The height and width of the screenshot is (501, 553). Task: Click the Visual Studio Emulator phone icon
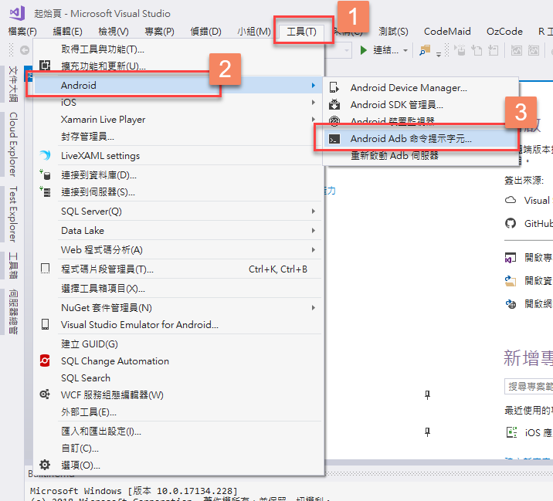point(45,324)
